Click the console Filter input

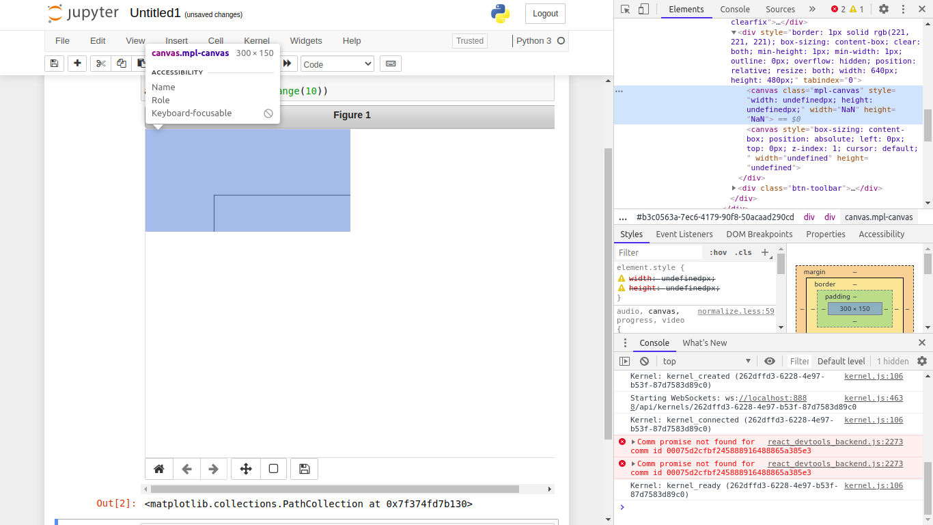(798, 361)
